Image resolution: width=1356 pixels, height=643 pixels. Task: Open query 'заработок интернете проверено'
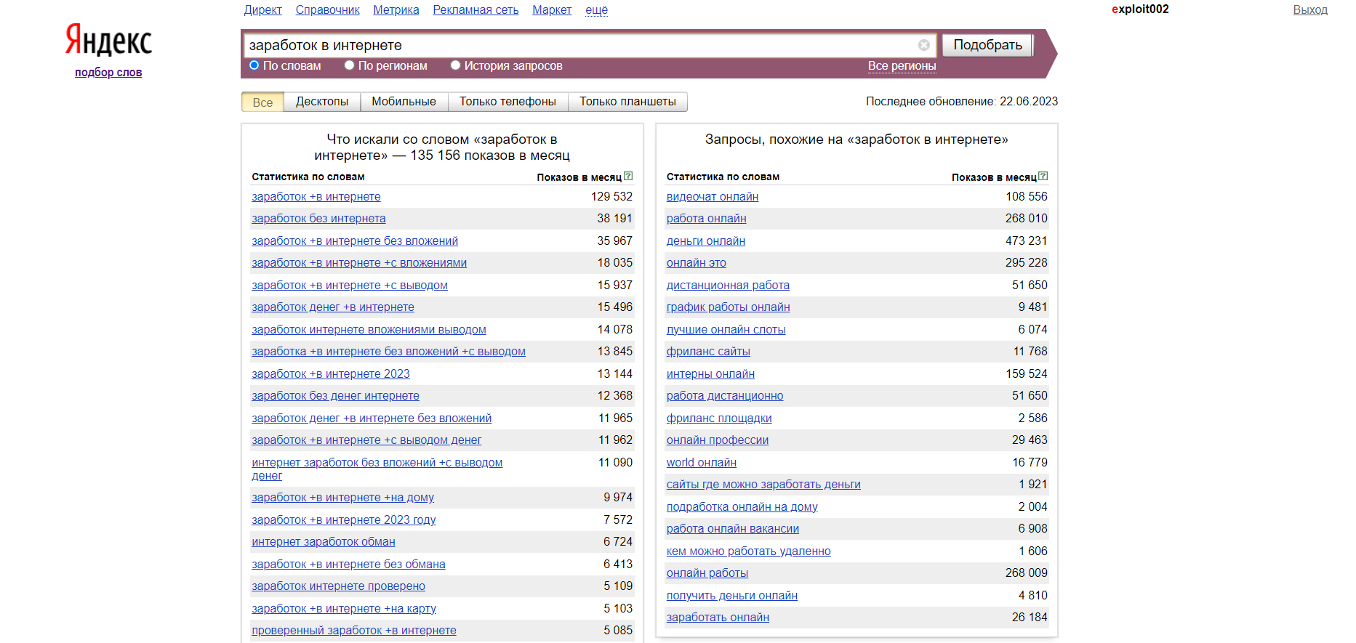(338, 586)
